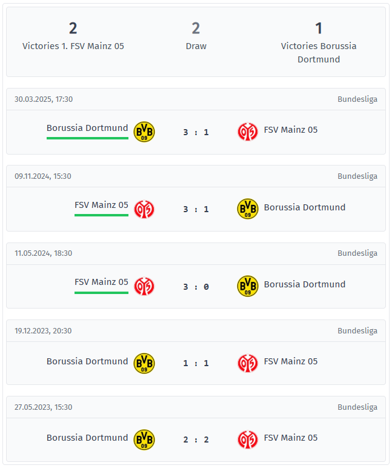The height and width of the screenshot is (468, 392).
Task: Open the 3 : 0 score result
Action: [196, 287]
